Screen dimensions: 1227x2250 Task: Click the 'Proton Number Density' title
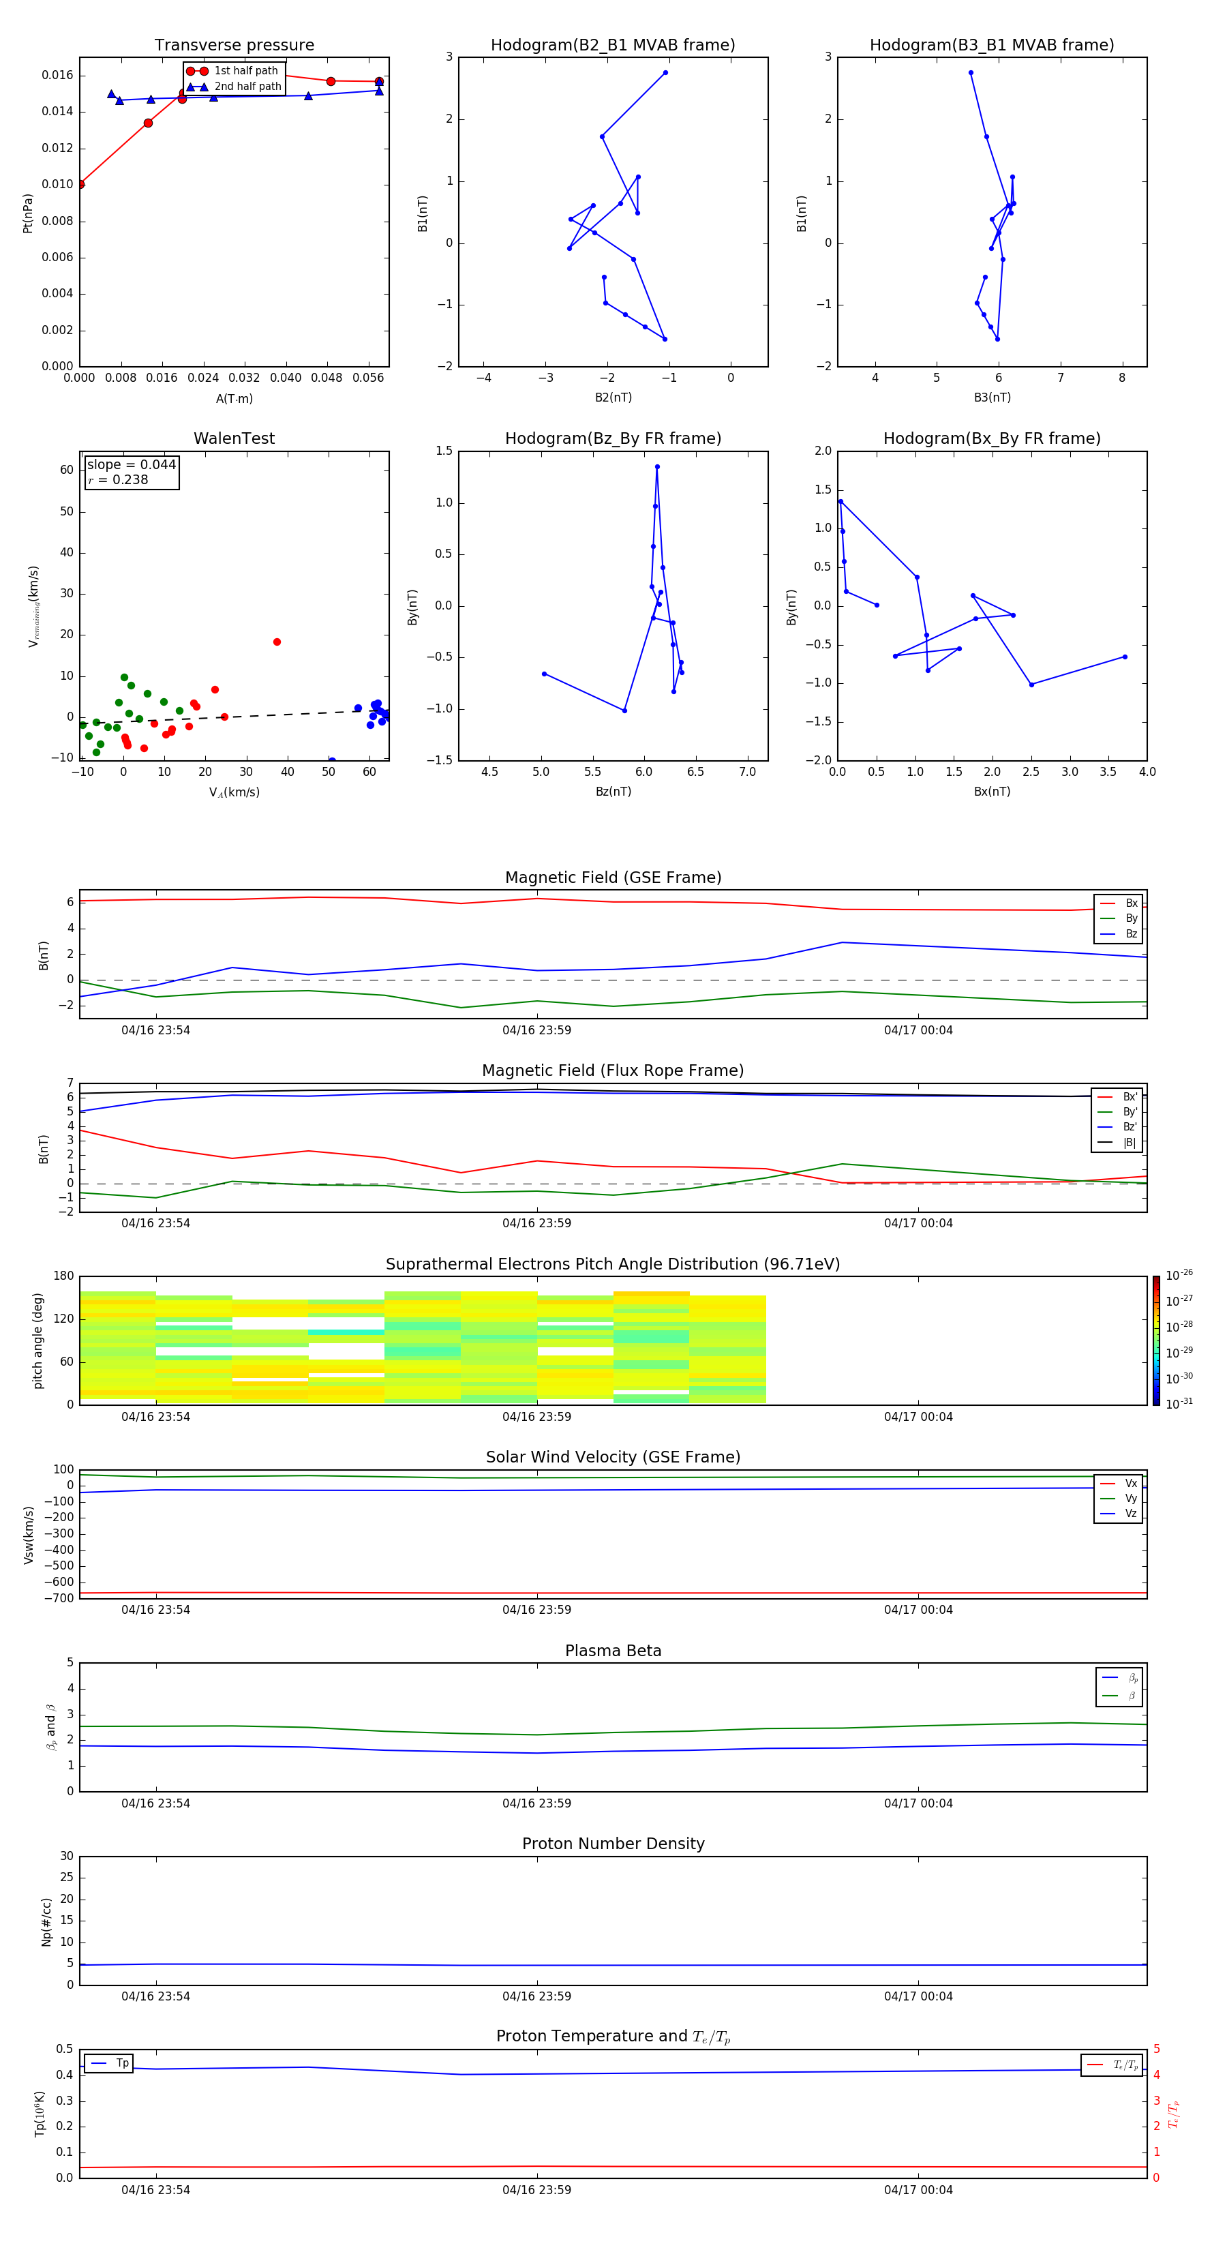coord(613,1844)
